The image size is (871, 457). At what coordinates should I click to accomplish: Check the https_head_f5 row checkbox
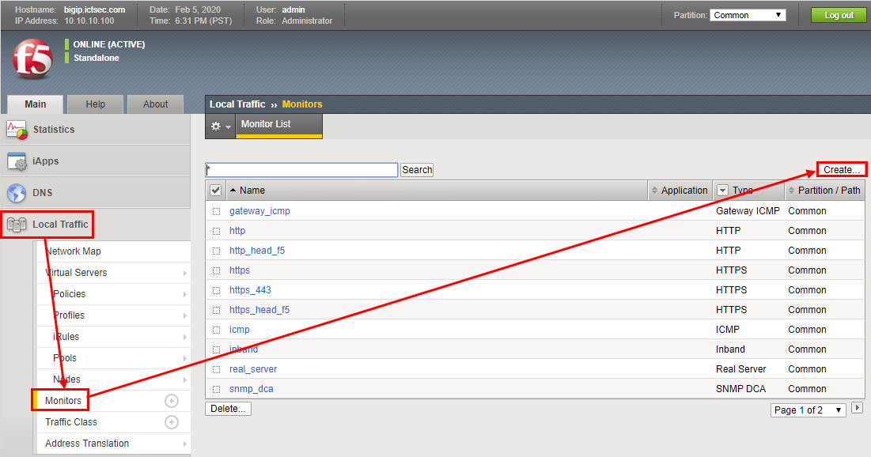coord(217,311)
